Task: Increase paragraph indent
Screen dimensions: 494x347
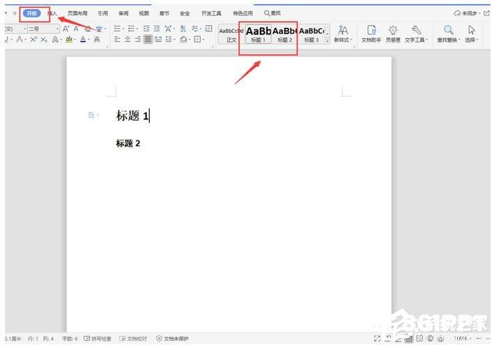Action: (157, 29)
